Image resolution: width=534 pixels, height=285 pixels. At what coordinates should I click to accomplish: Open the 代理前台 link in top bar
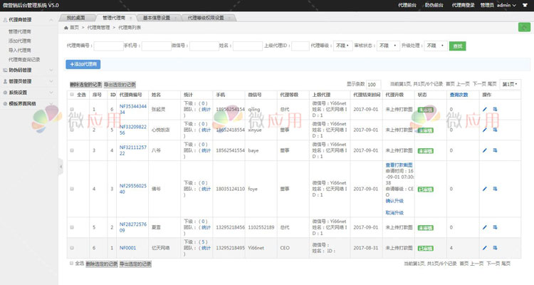(407, 5)
